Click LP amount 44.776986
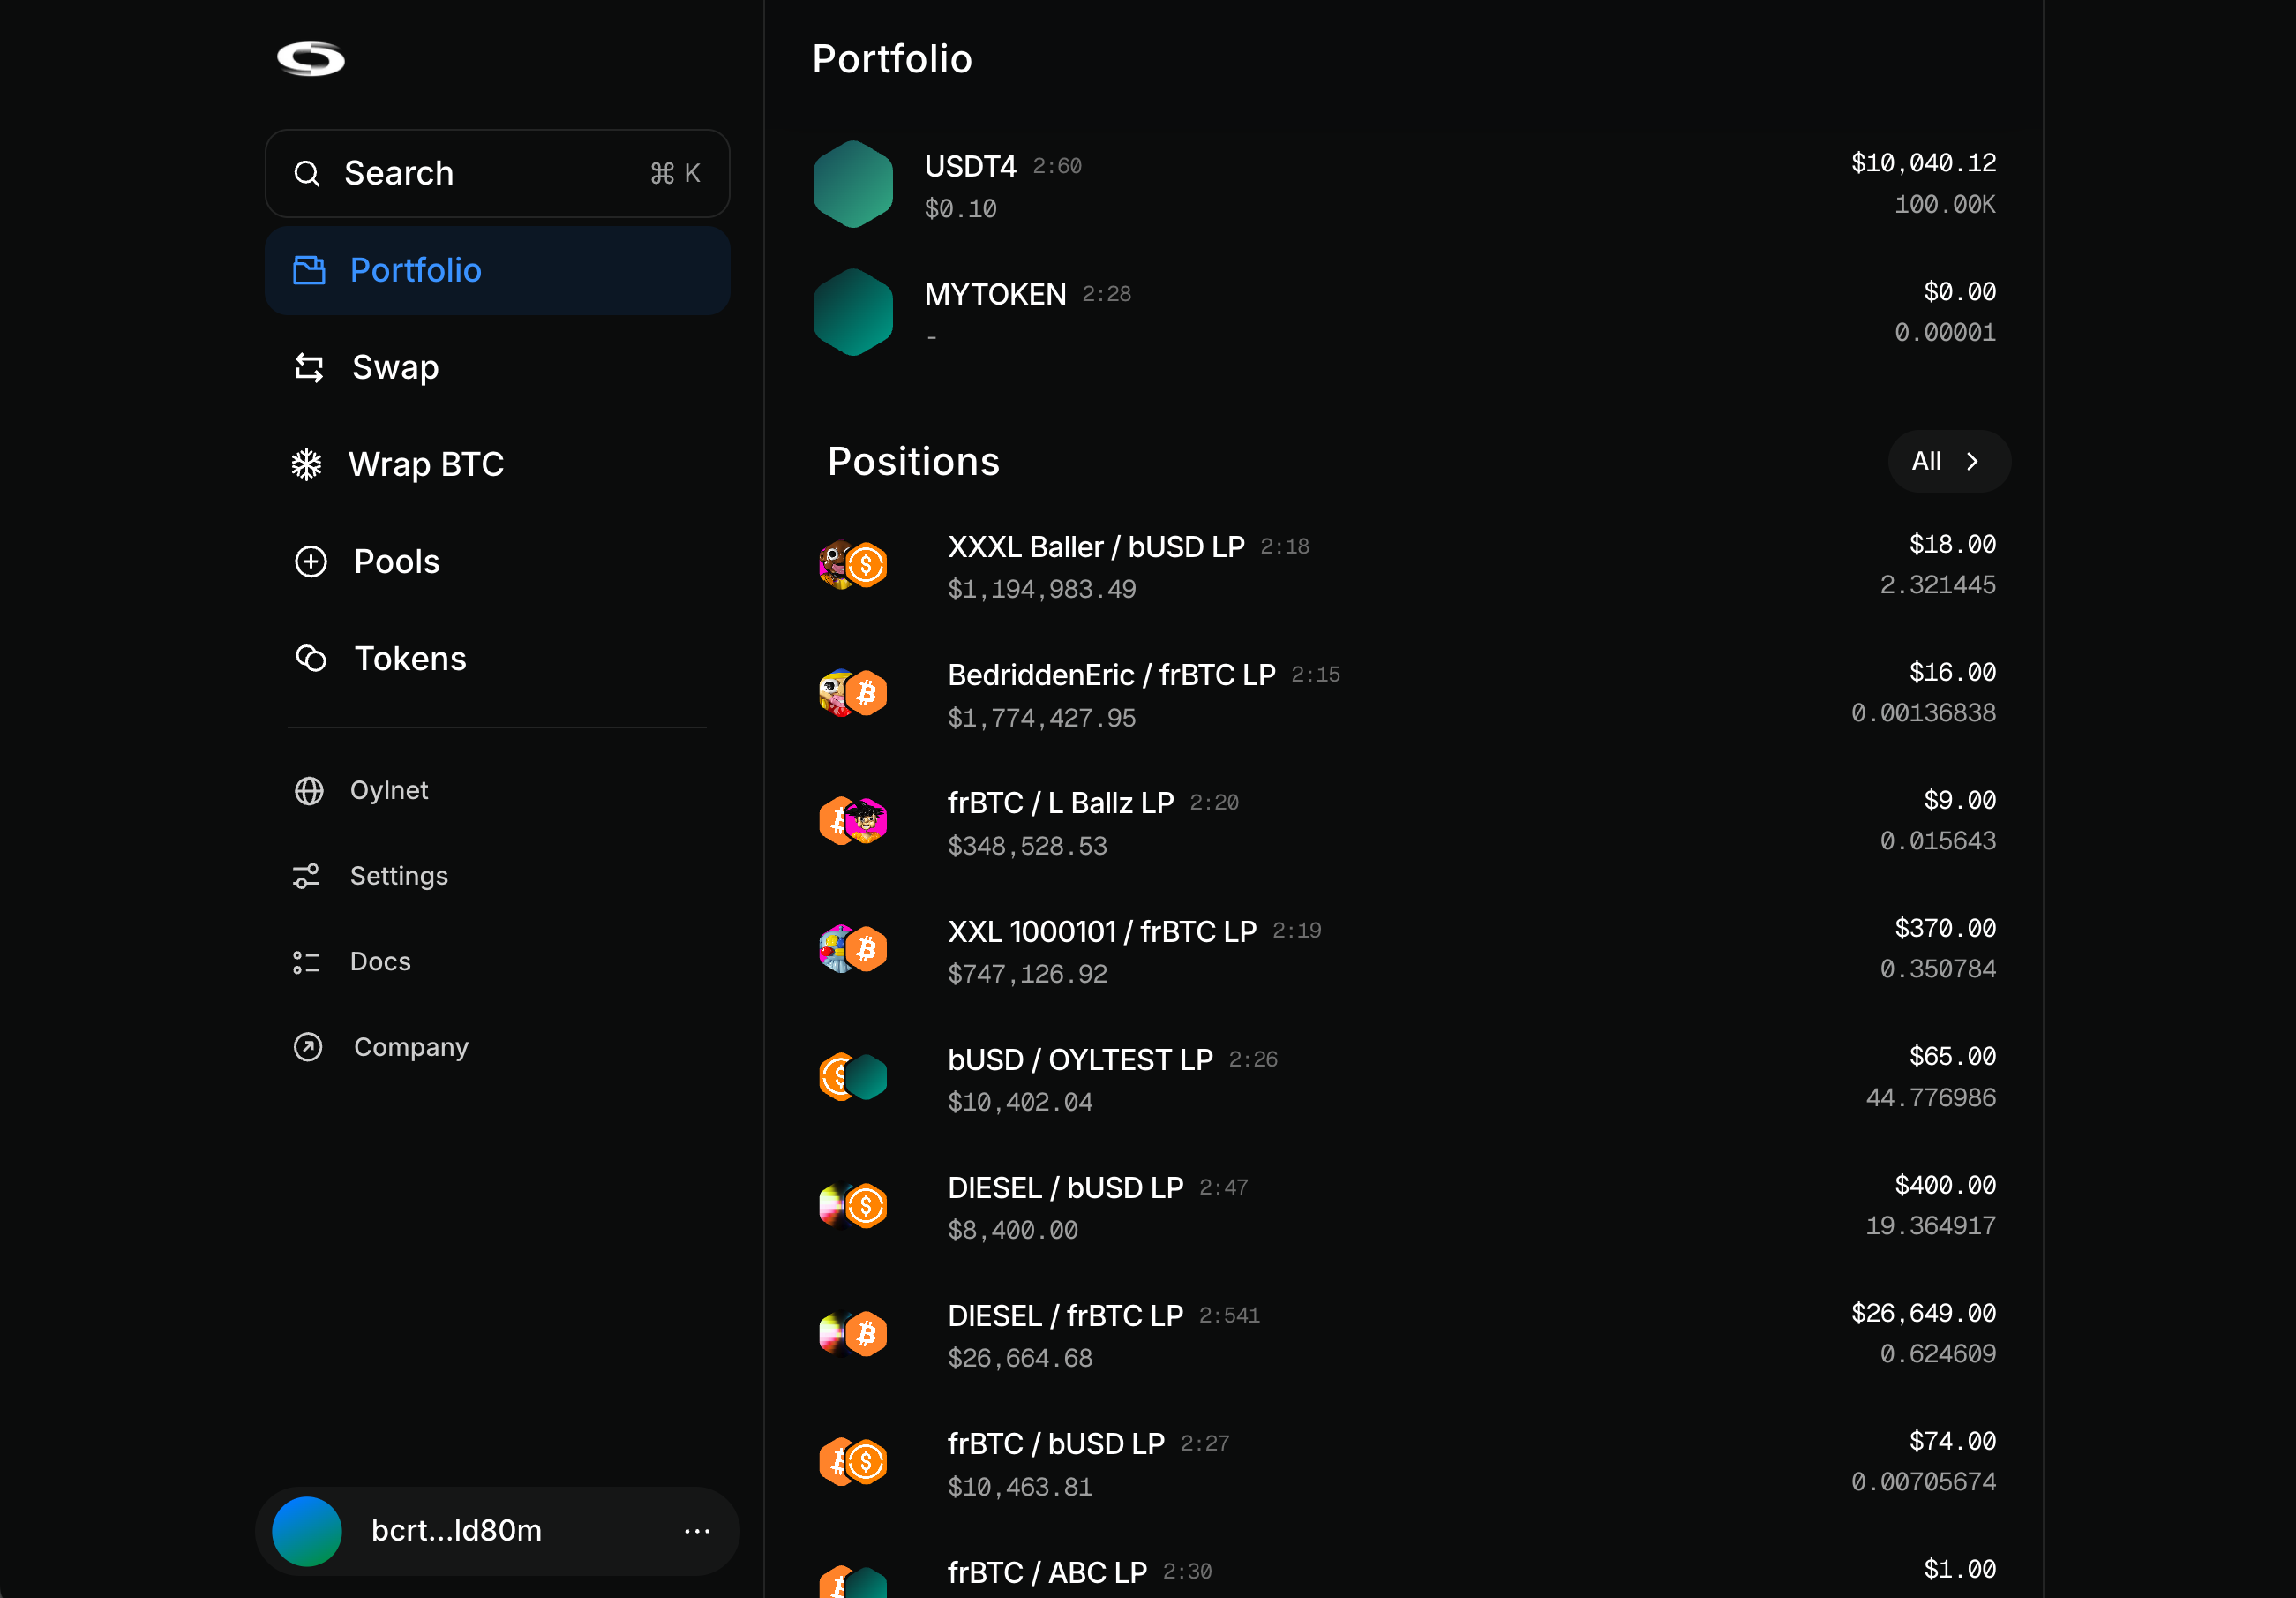The height and width of the screenshot is (1598, 2296). pyautogui.click(x=1931, y=1097)
